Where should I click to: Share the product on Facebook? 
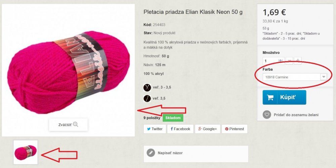tap(180, 129)
